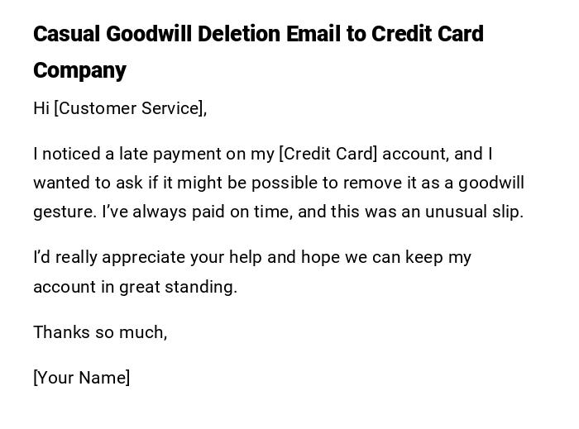
Task: Place cursor on 'goodwill' in first paragraph
Action: pyautogui.click(x=491, y=183)
